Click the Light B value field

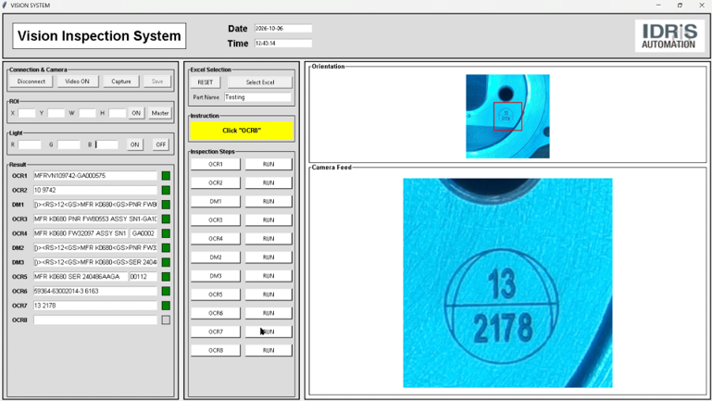click(106, 144)
